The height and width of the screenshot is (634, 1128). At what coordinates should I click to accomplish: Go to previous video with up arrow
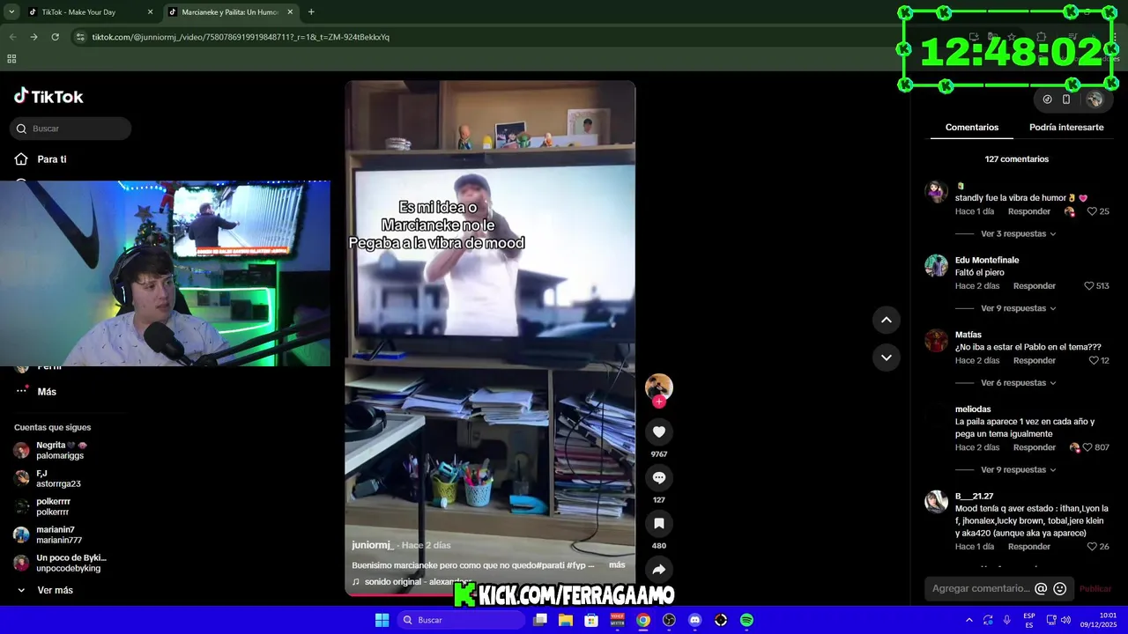click(886, 320)
